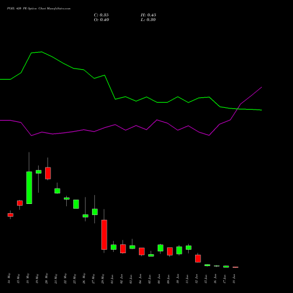This screenshot has width=293, height=293.
Task: Select the red candle on 20 May
Action: (48, 173)
